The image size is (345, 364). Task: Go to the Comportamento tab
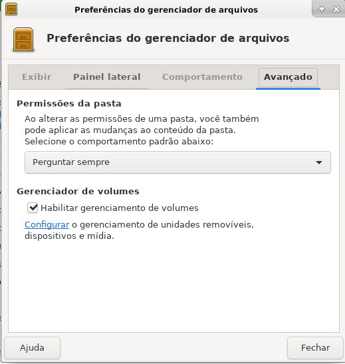tap(202, 77)
